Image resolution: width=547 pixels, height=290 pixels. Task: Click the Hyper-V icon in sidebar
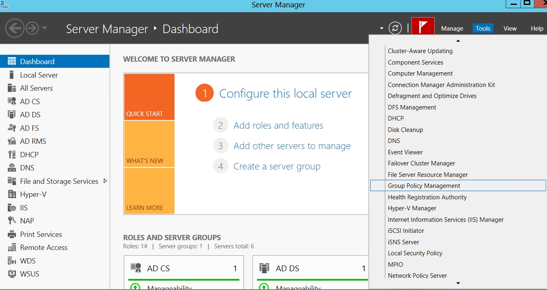click(12, 194)
